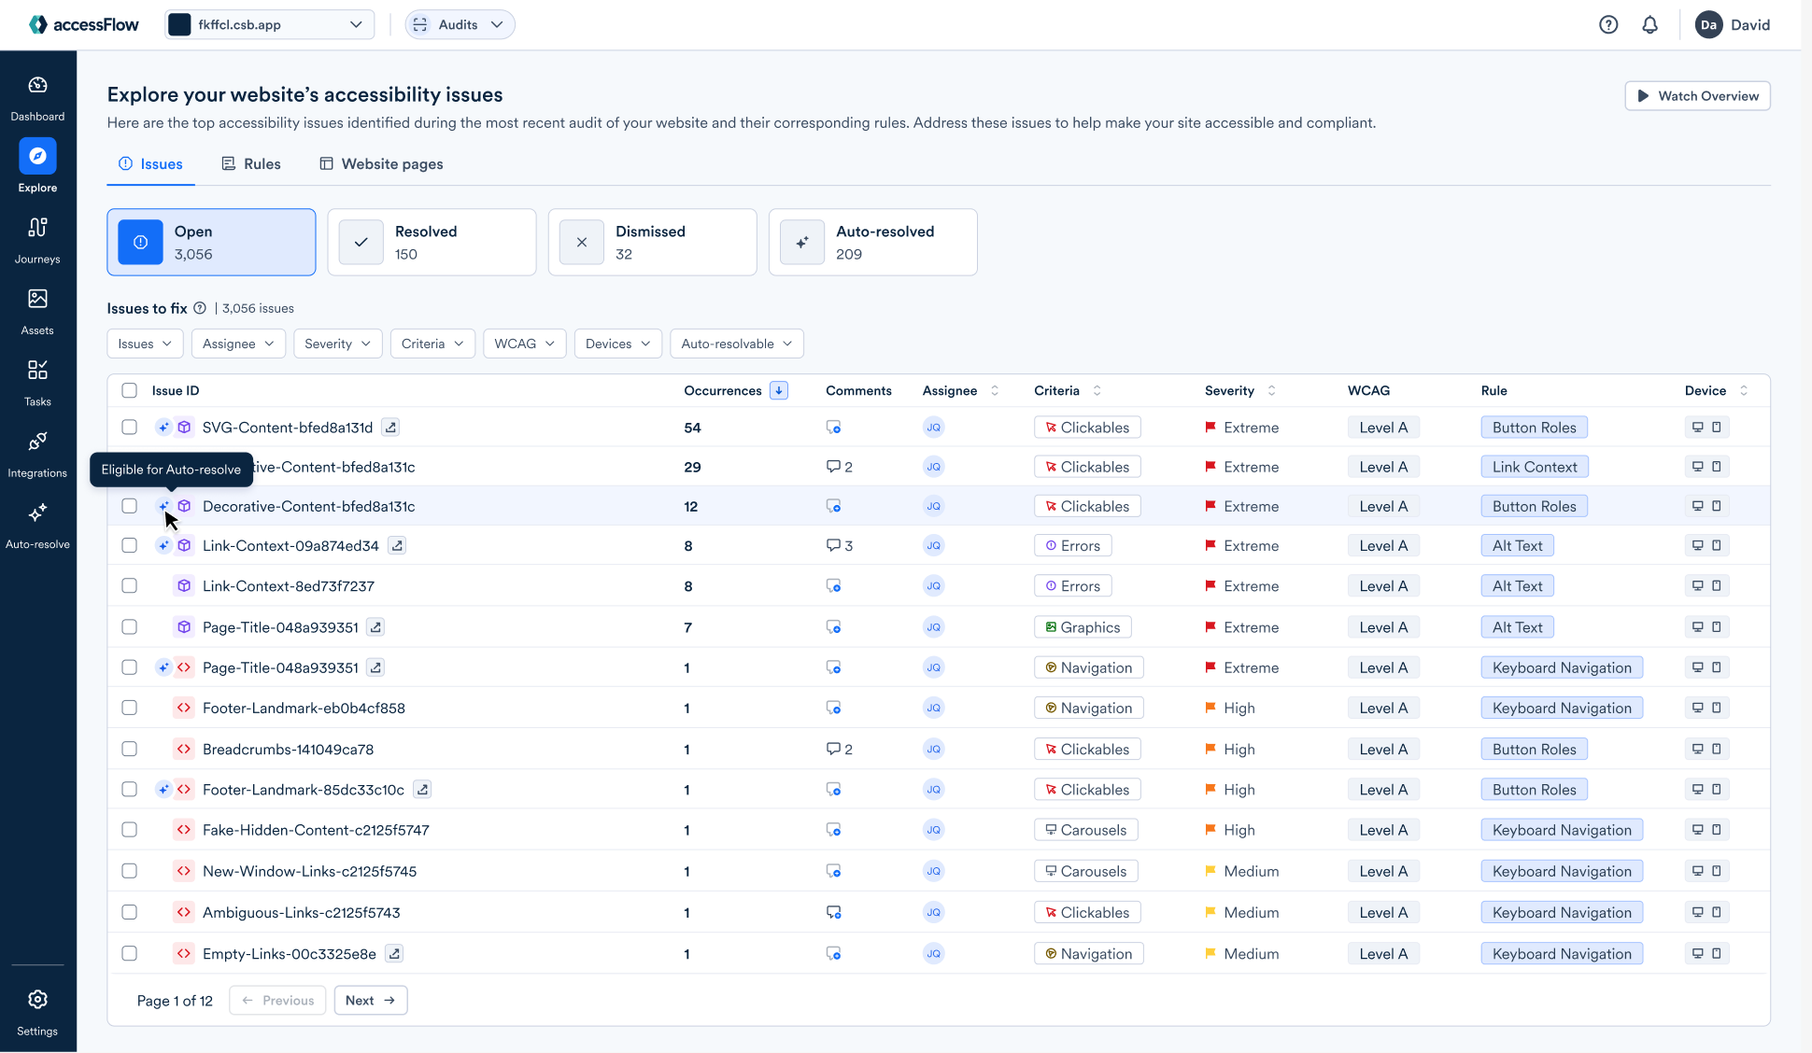
Task: Open the Severity filter dropdown
Action: 337,344
